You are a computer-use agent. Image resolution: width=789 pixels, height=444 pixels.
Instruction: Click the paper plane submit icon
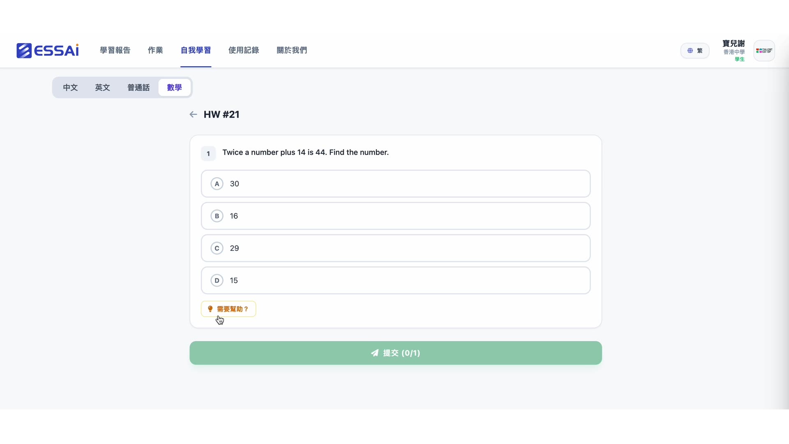(x=374, y=353)
